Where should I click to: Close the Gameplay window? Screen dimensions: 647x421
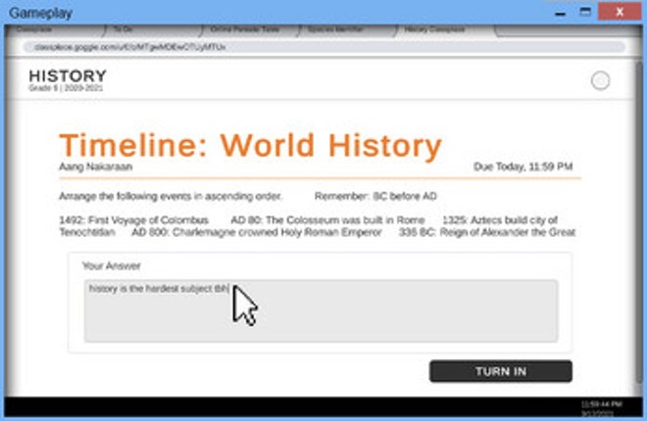620,12
